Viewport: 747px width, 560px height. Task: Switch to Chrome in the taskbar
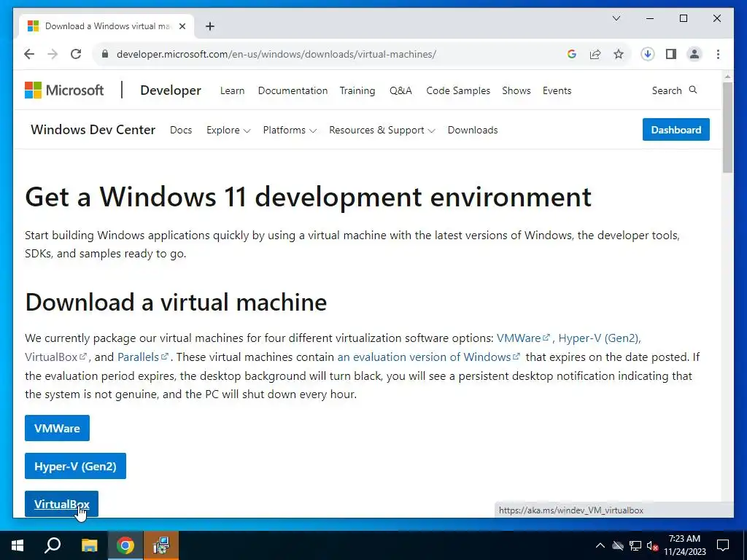[x=125, y=545]
